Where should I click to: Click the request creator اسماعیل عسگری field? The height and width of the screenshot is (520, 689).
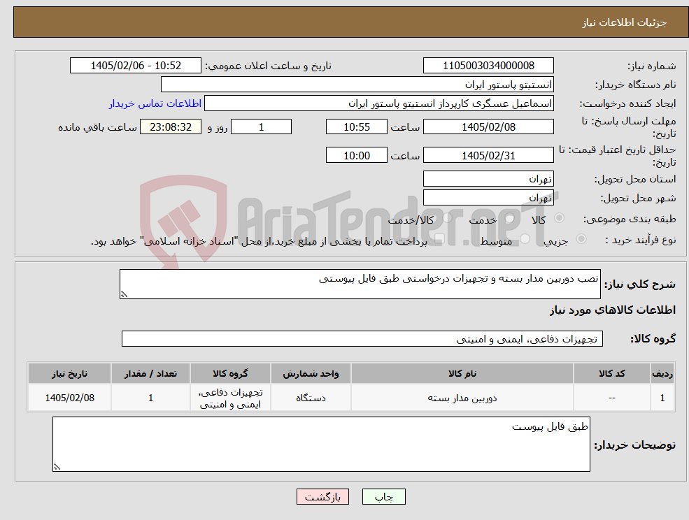tap(378, 103)
